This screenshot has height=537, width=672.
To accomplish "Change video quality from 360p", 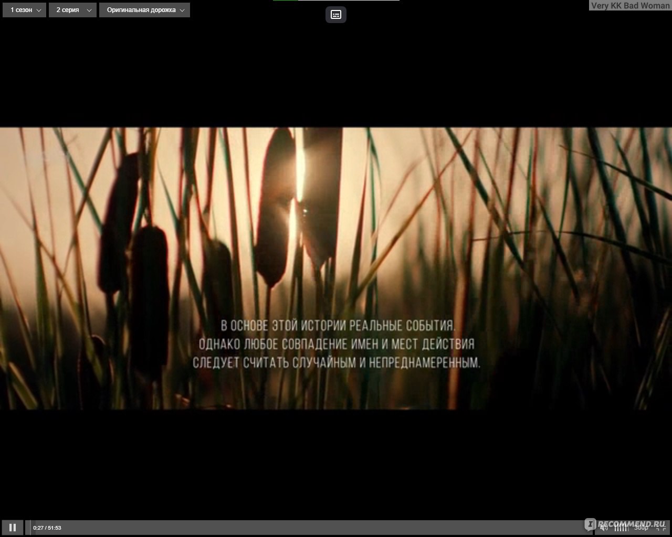I will click(641, 528).
